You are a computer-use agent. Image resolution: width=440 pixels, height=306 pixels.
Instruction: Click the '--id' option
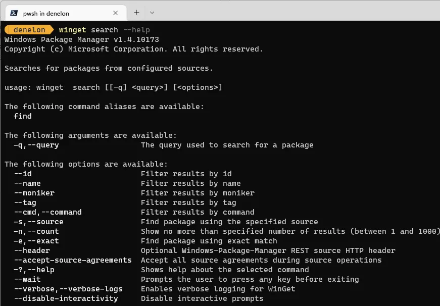click(x=23, y=174)
